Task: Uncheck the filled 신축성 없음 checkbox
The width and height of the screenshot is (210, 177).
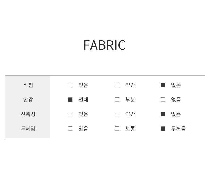Action: tap(163, 114)
